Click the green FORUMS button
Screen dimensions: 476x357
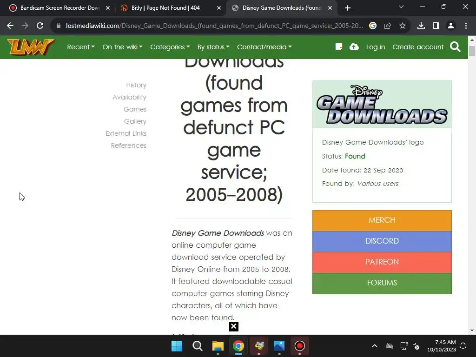[382, 283]
